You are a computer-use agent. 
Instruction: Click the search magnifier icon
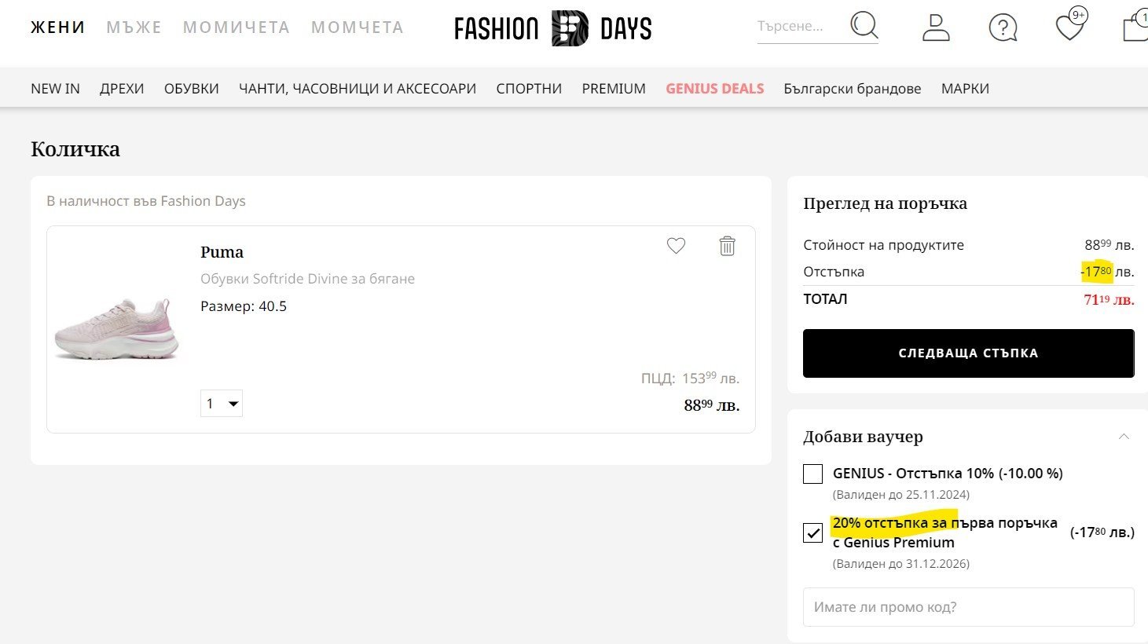coord(864,26)
